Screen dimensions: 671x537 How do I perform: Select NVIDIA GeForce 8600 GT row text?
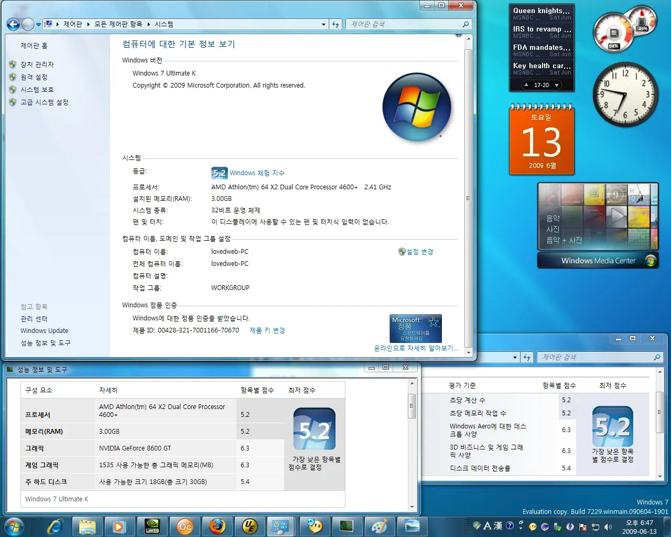click(x=135, y=448)
